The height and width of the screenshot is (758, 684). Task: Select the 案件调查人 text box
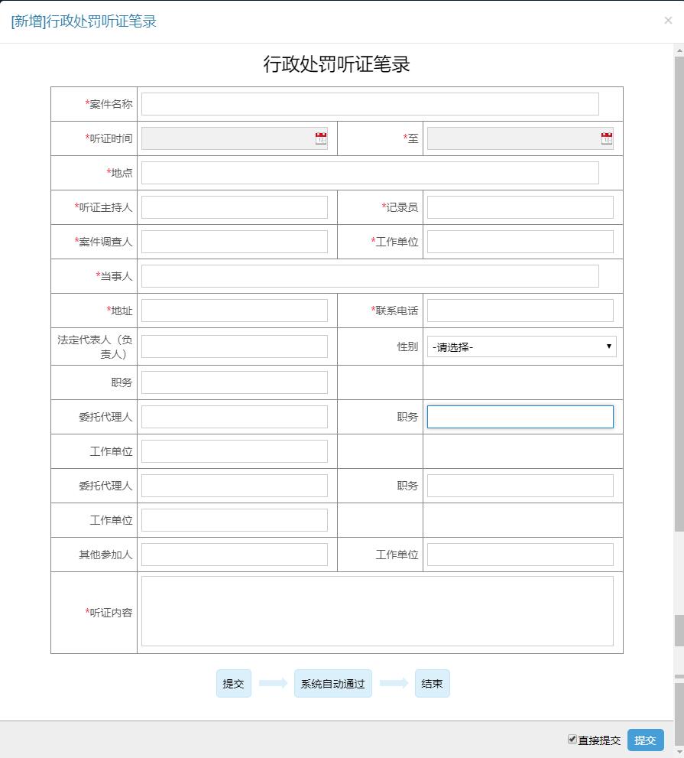[234, 242]
